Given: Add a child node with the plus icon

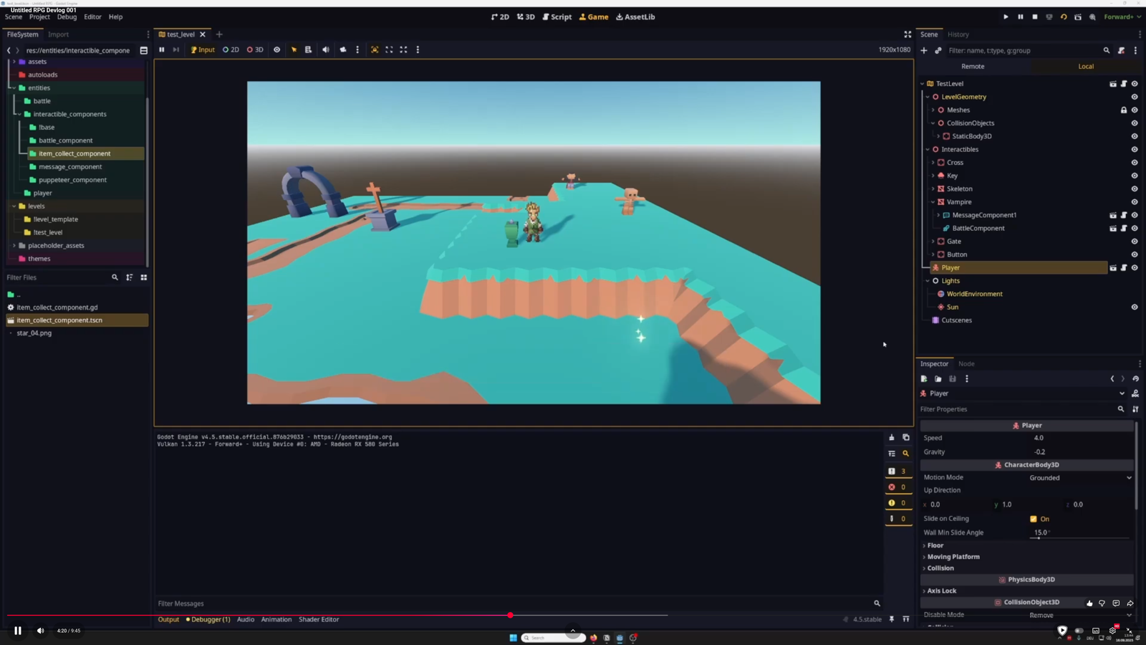Looking at the screenshot, I should click(x=923, y=50).
